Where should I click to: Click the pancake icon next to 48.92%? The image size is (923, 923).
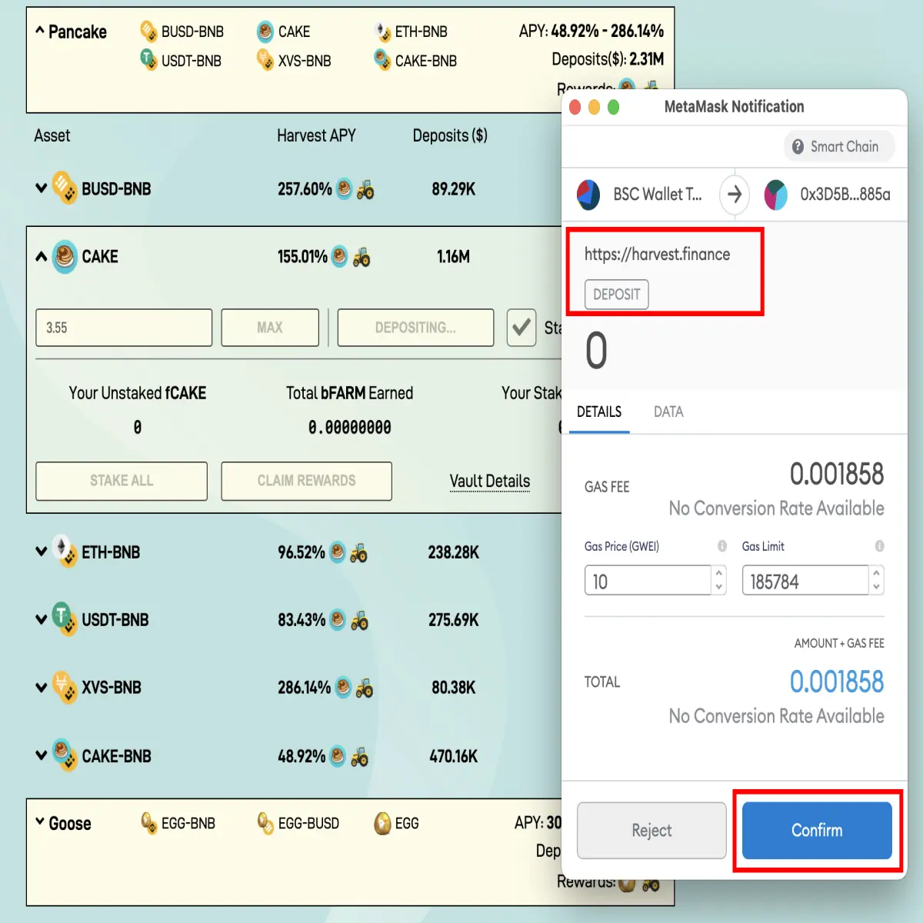[x=338, y=756]
